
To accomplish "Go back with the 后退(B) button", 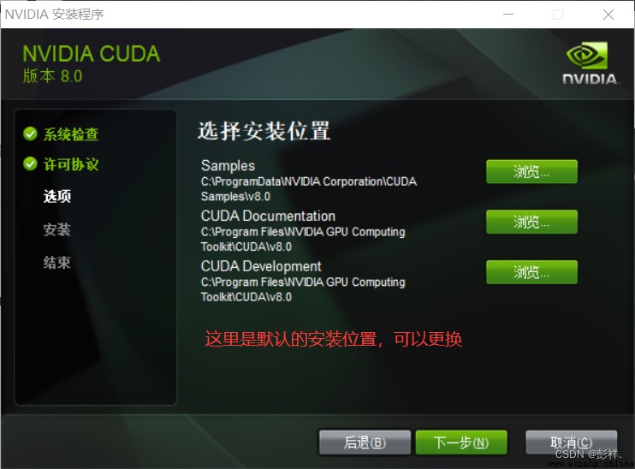I will click(365, 442).
